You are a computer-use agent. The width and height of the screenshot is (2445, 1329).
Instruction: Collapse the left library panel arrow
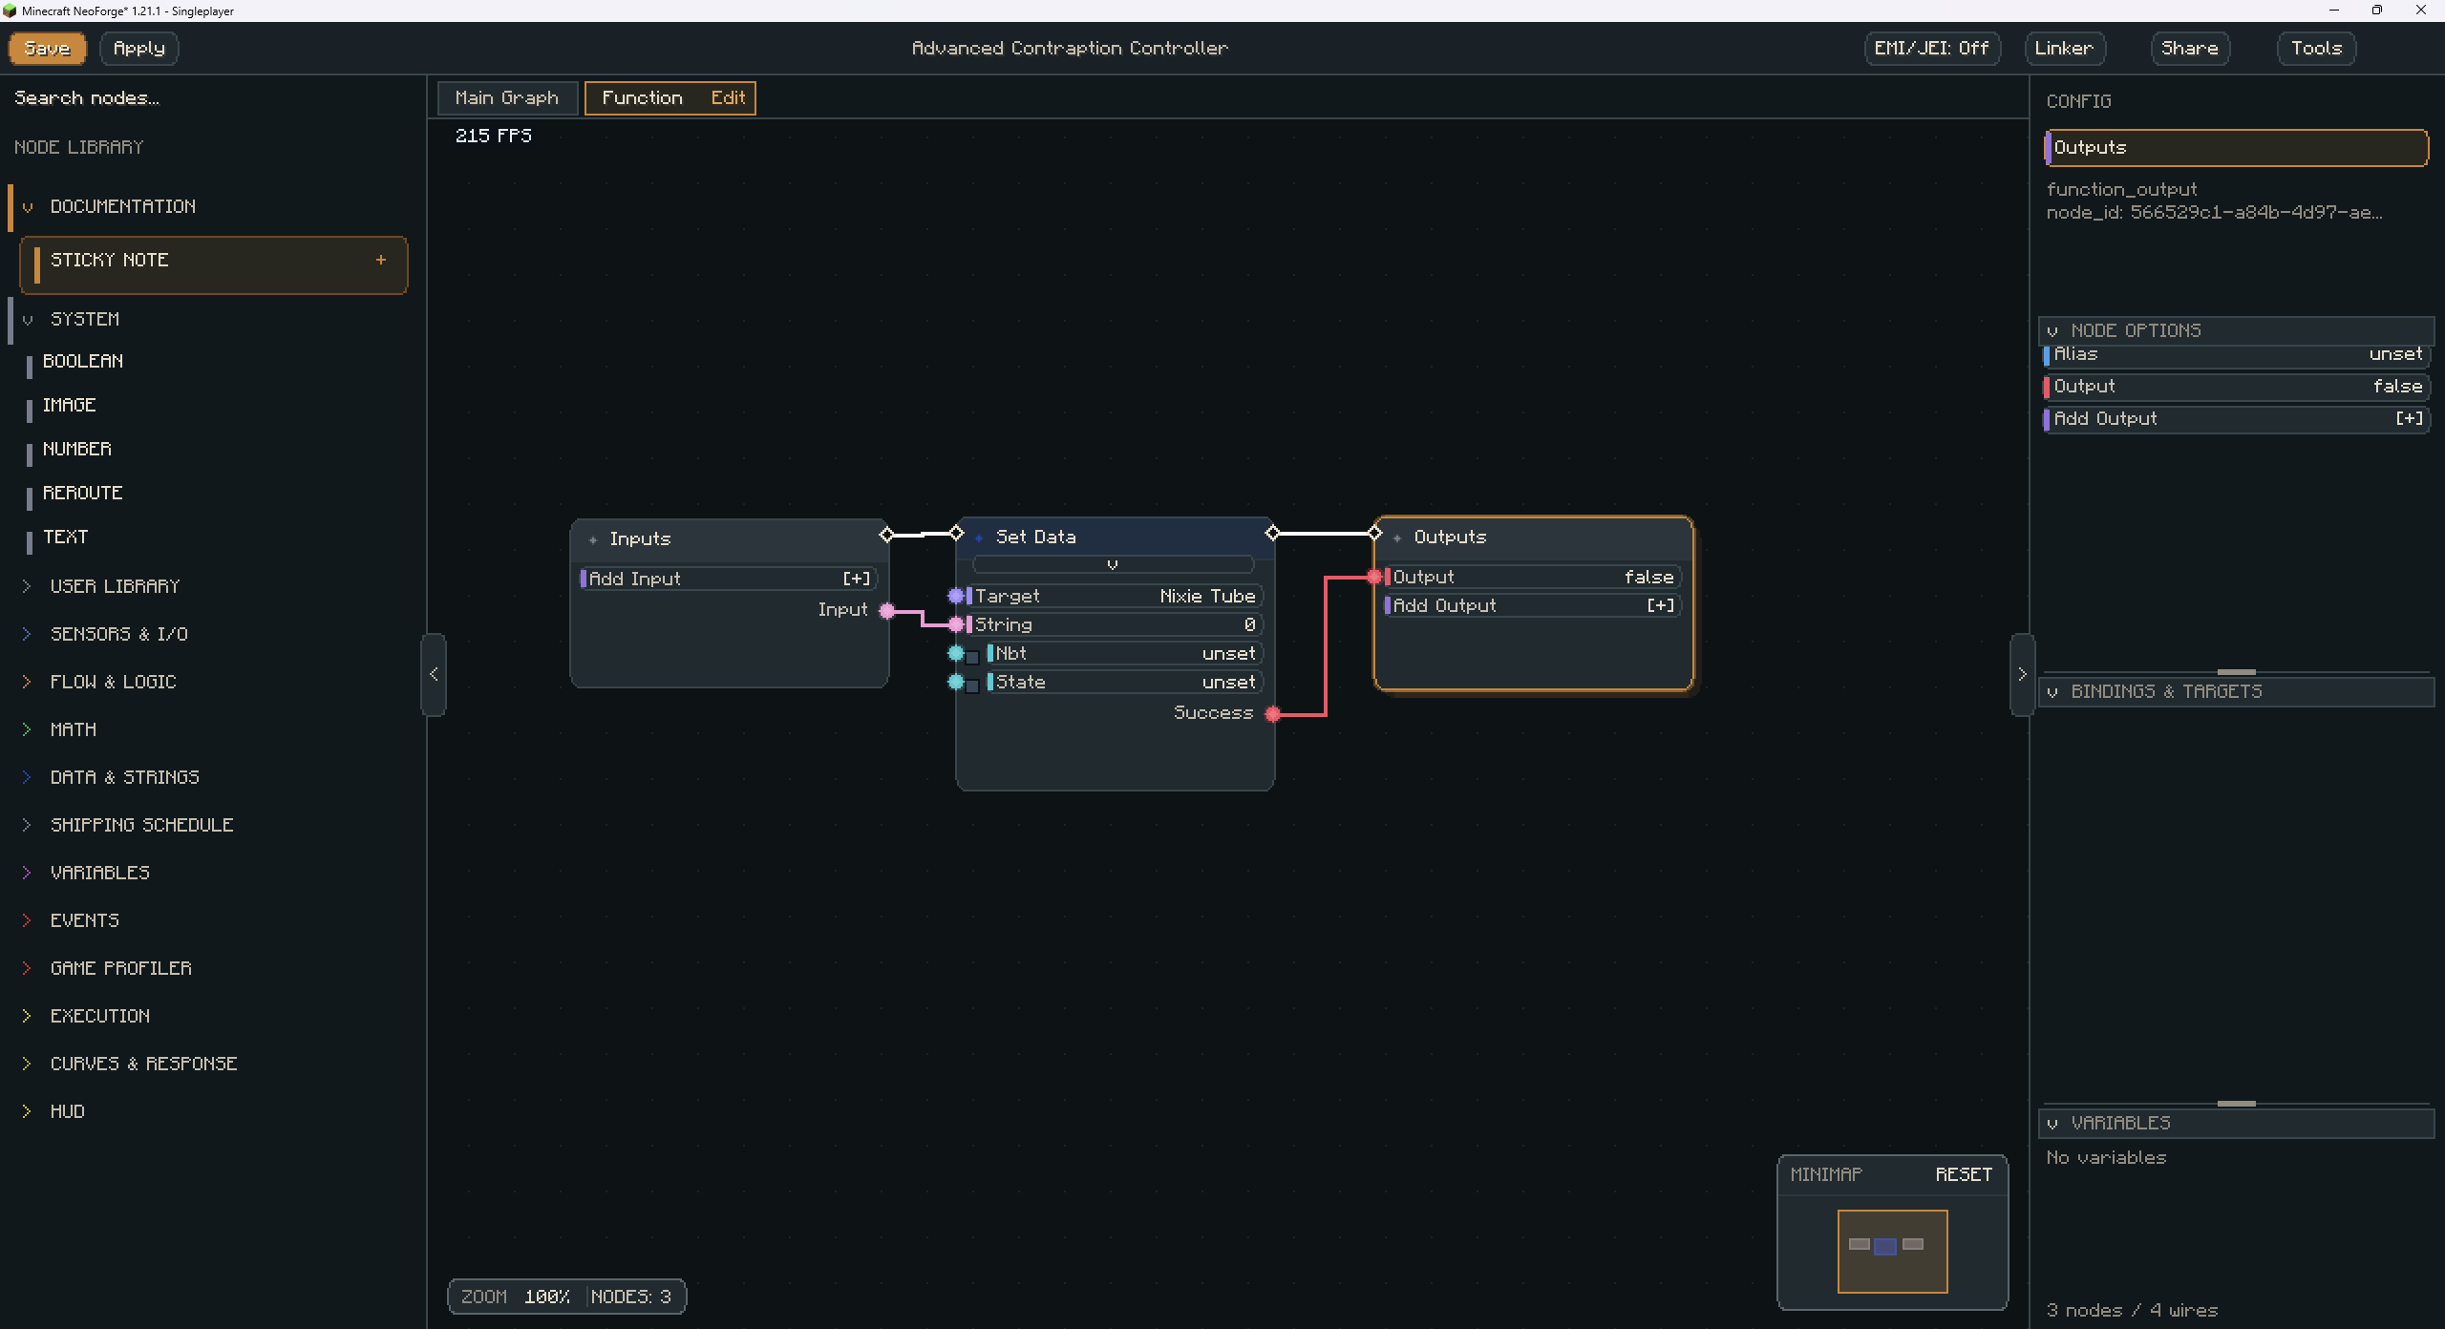click(434, 674)
